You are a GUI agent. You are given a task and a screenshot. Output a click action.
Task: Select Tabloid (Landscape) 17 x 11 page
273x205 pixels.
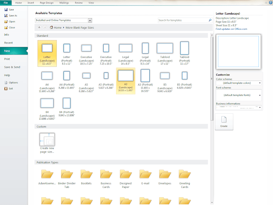point(165,53)
